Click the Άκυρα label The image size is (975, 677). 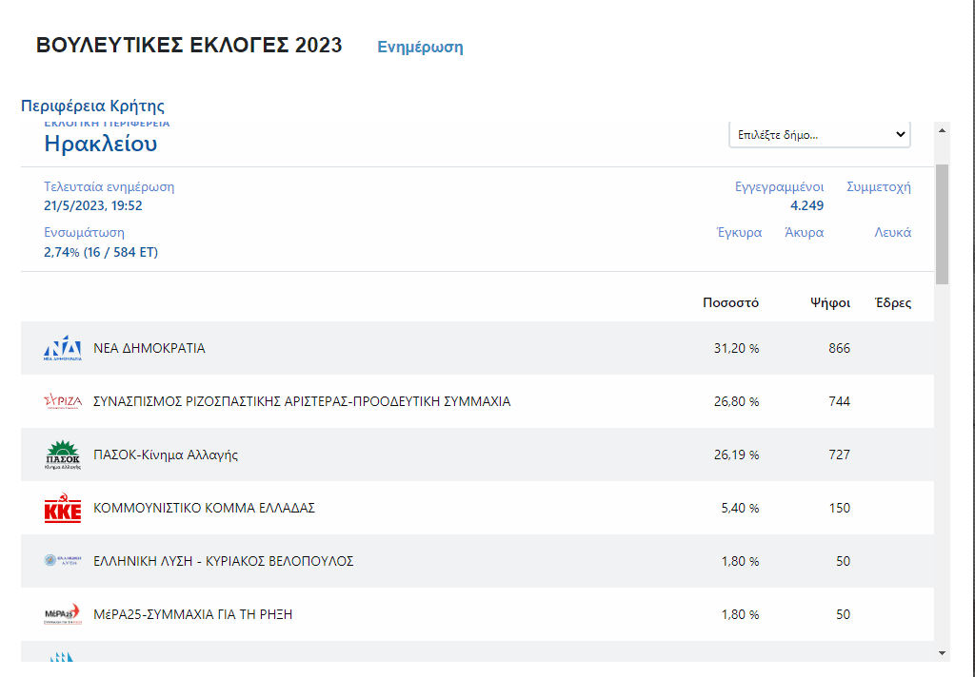coord(804,233)
